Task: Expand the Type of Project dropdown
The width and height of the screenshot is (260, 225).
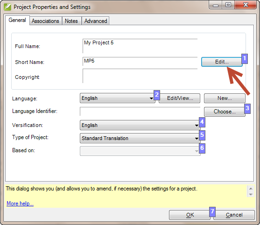Action: point(140,138)
